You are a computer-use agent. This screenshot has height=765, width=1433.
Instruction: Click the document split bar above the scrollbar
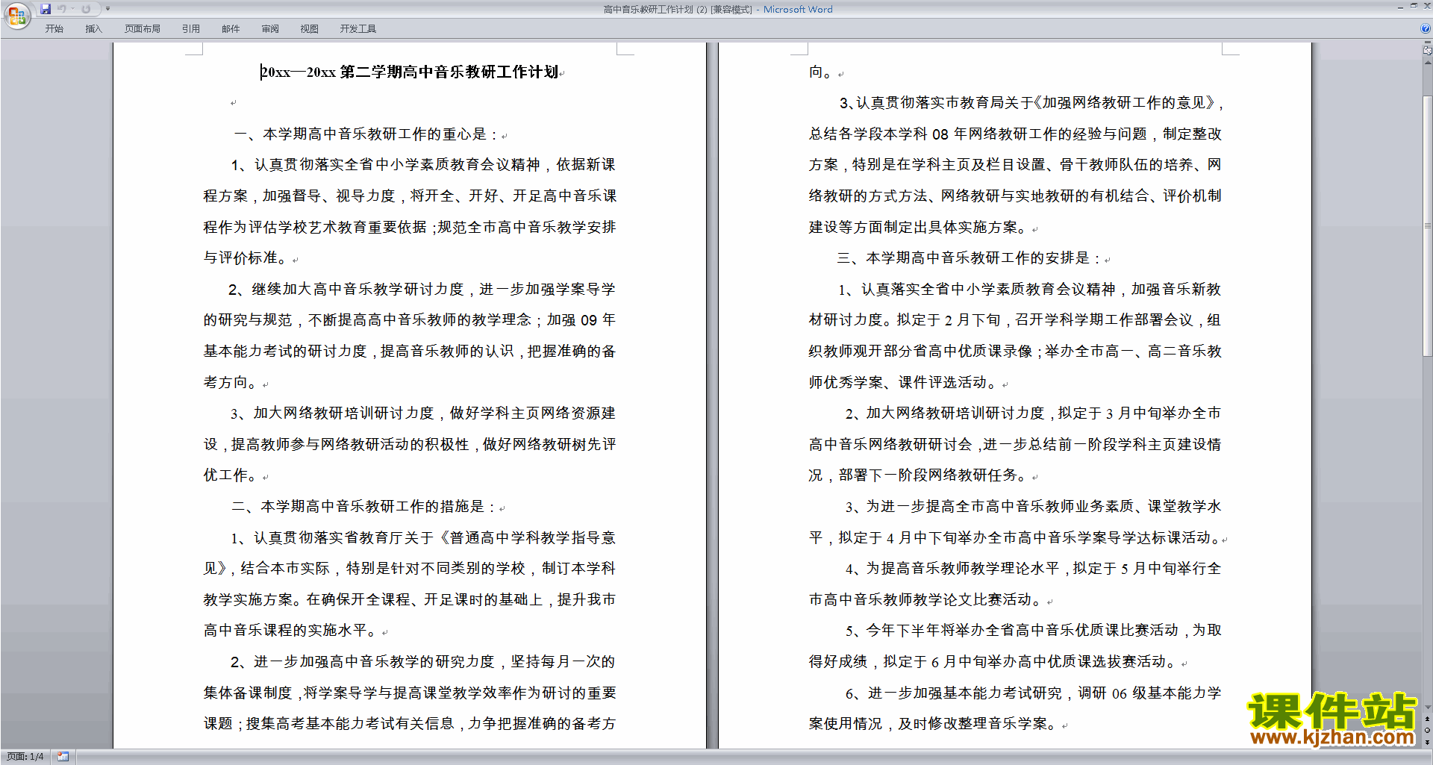1427,43
